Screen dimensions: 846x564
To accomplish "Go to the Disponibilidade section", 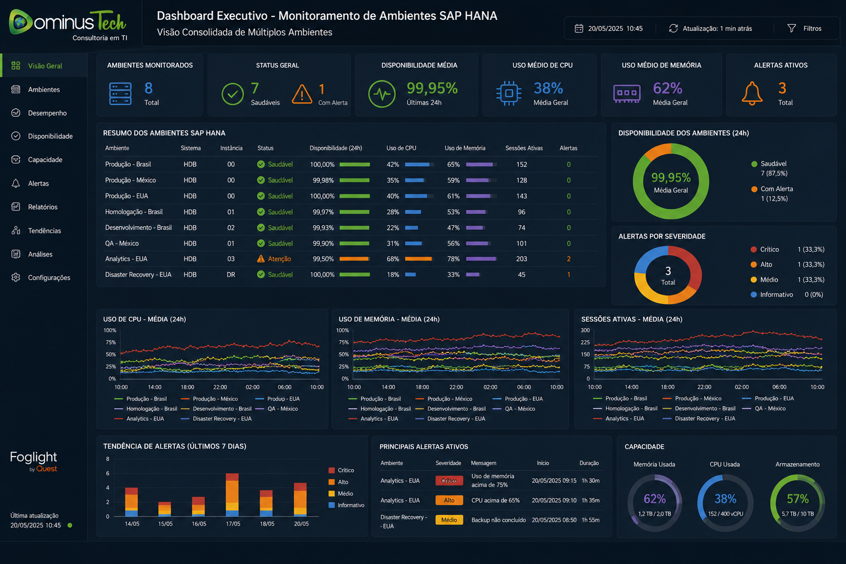I will point(44,136).
